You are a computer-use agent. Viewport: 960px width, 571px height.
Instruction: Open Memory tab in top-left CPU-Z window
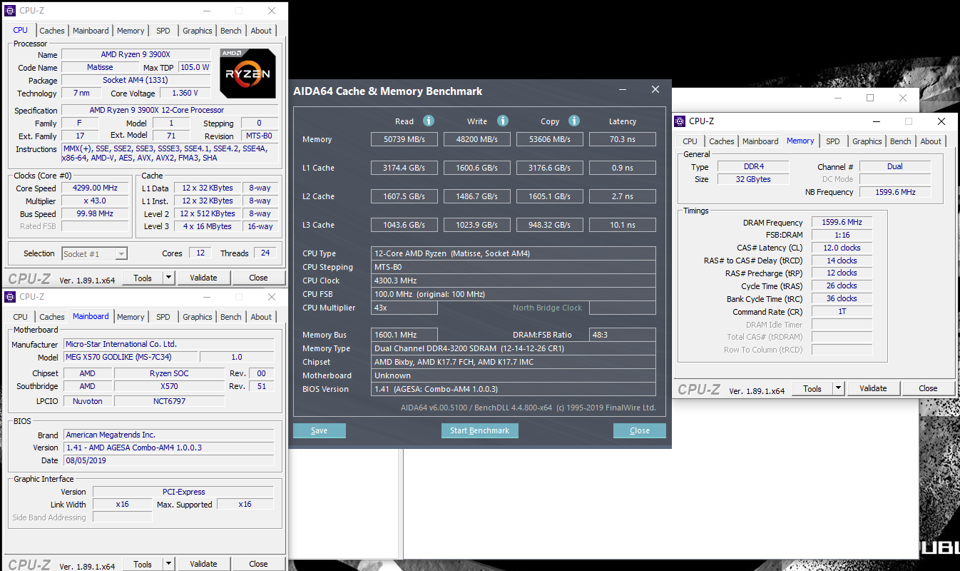pyautogui.click(x=131, y=31)
